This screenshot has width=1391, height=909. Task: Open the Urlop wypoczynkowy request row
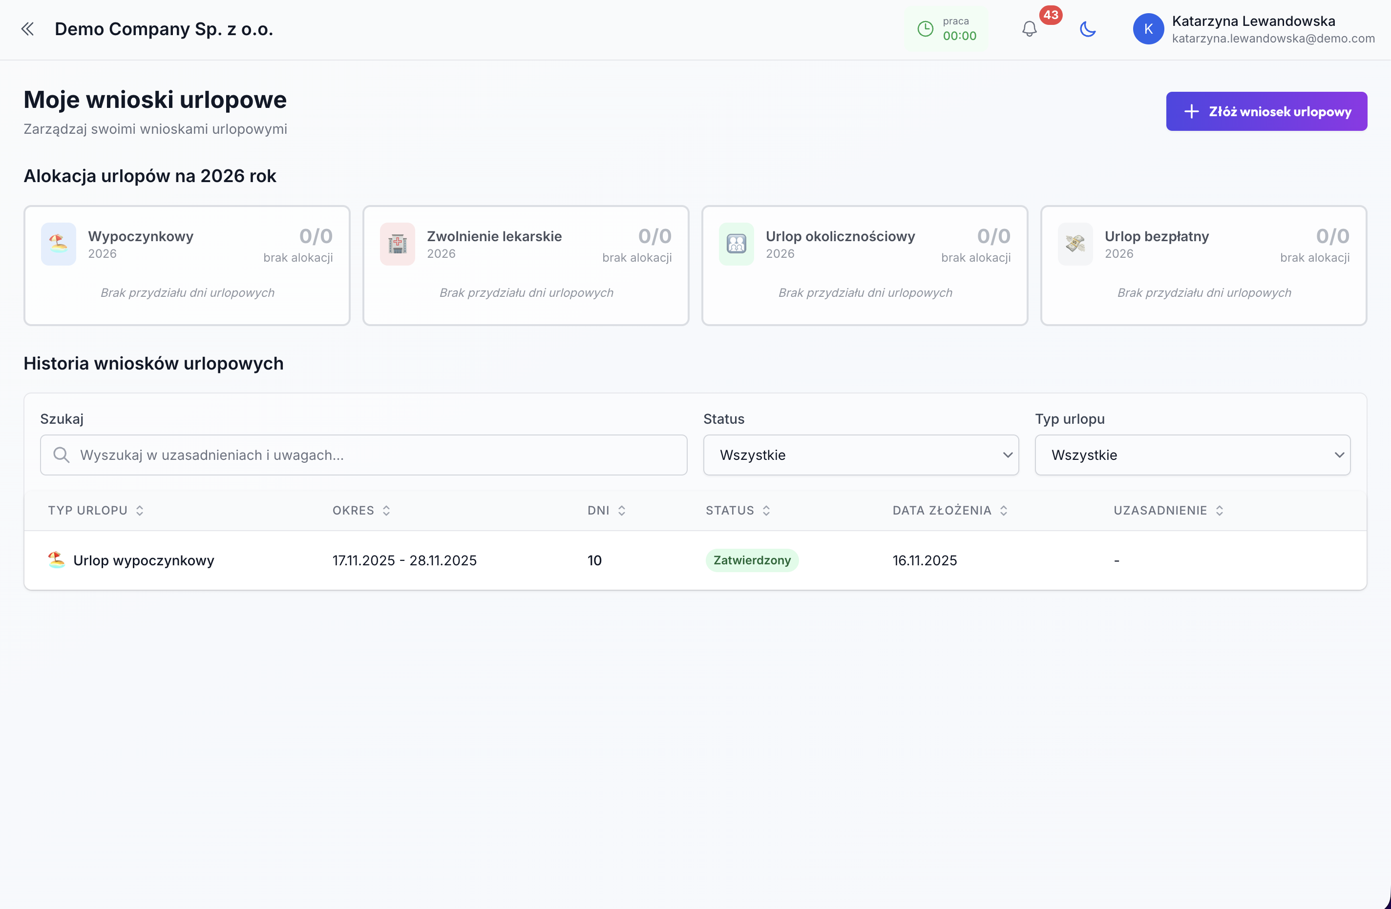tap(143, 560)
